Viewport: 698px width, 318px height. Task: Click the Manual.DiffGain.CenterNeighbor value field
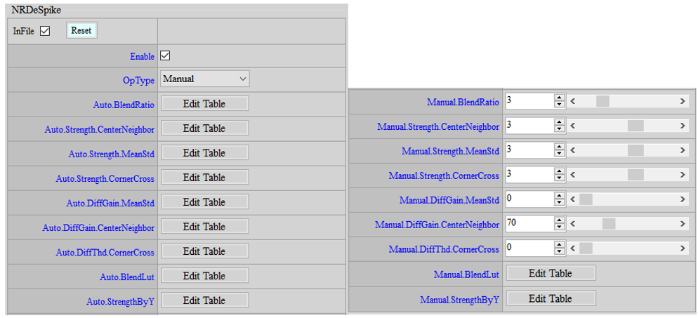(528, 224)
